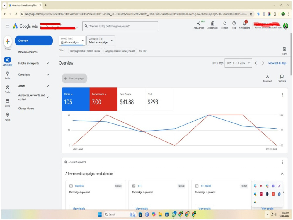Click the Google Ads search box
This screenshot has width=293, height=220.
click(120, 26)
